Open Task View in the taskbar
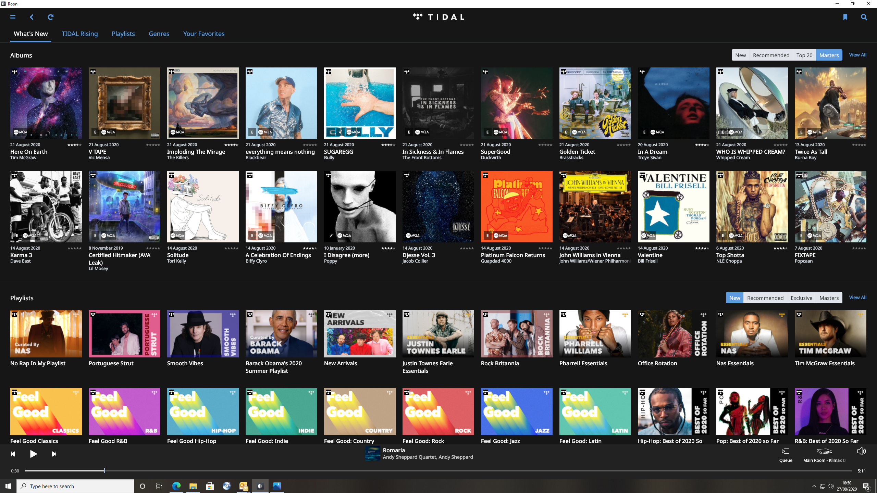Image resolution: width=877 pixels, height=493 pixels. click(x=159, y=486)
